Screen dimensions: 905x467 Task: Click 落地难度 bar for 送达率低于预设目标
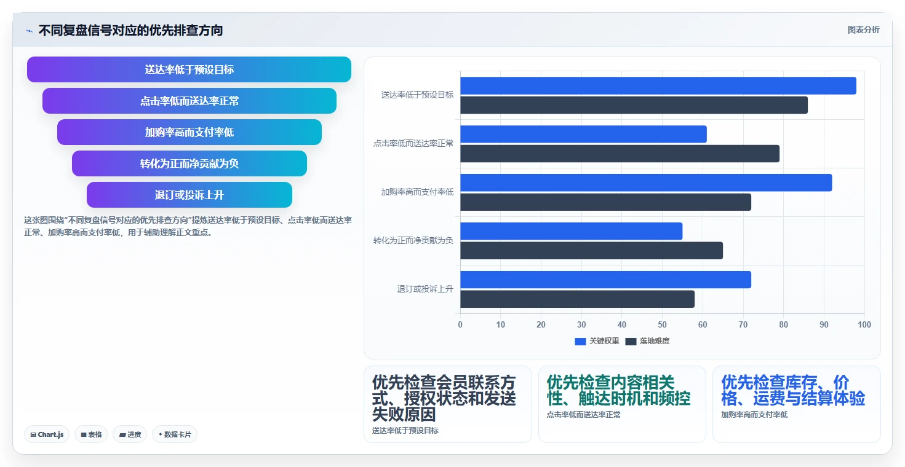click(x=634, y=105)
